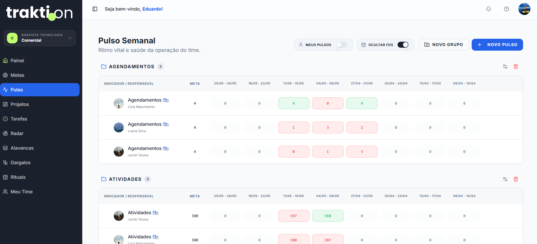The image size is (537, 244).
Task: Enable the Meus Pulsos toggle
Action: click(341, 45)
